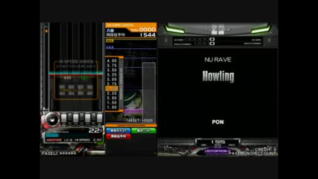Select hi-speed 3.00 in list
Image resolution: width=318 pixels, height=179 pixels.
pos(112,79)
